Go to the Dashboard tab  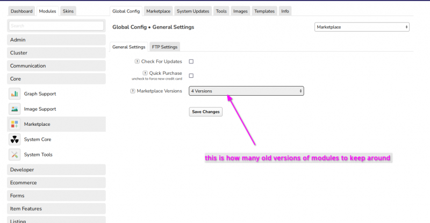tap(22, 11)
